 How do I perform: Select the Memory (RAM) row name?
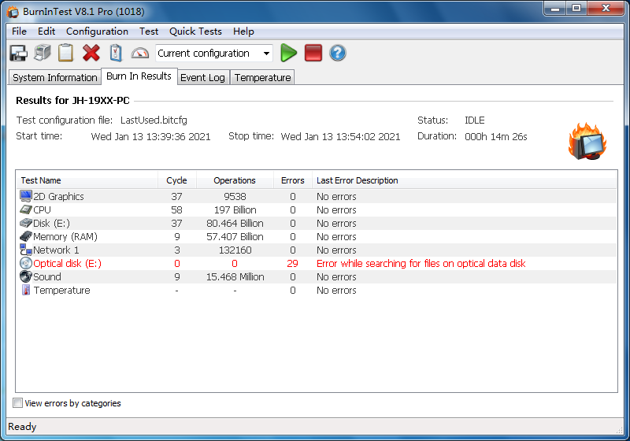(x=65, y=236)
